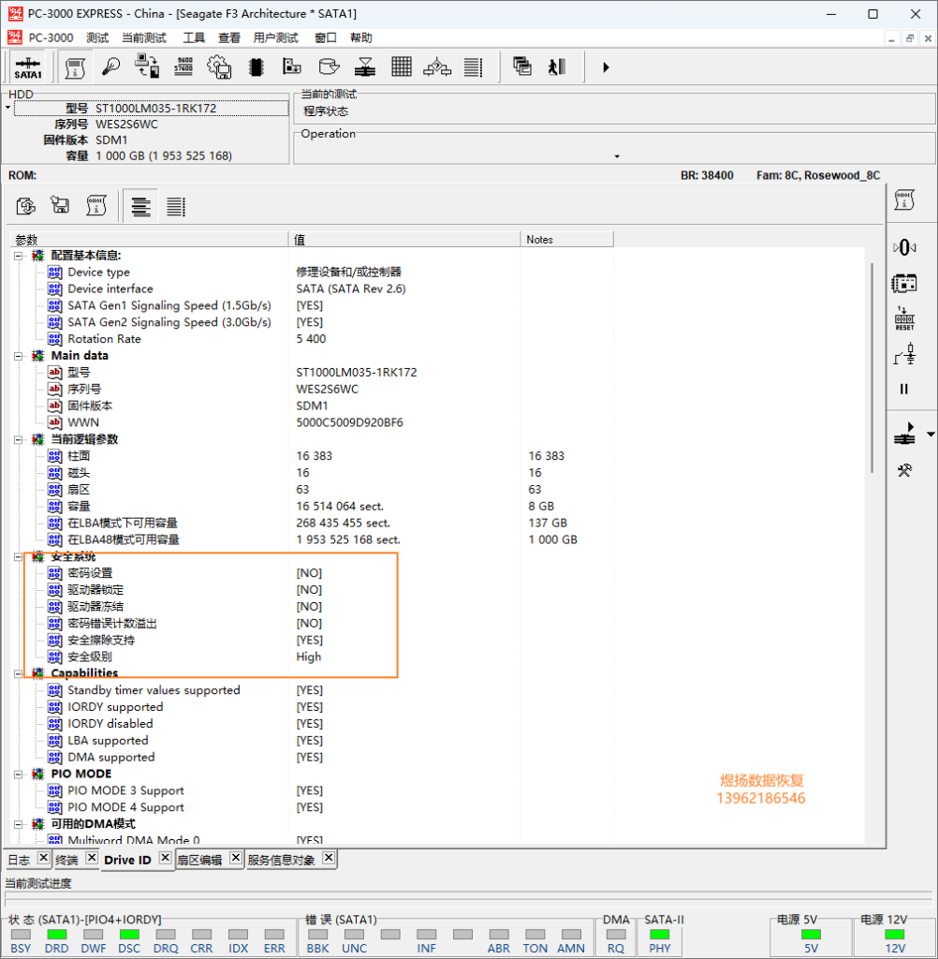Viewport: 938px width, 959px height.
Task: Click the black chip ROM toolbar icon
Action: click(x=256, y=66)
